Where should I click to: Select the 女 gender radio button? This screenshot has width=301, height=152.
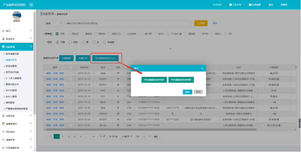click(94, 42)
